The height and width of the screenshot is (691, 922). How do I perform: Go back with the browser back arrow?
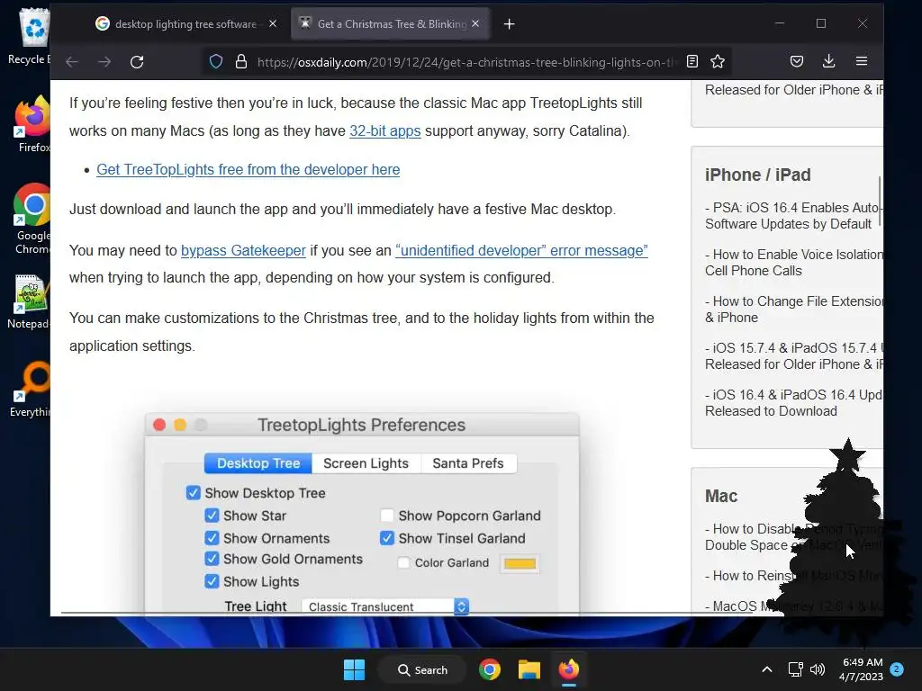[x=72, y=62]
